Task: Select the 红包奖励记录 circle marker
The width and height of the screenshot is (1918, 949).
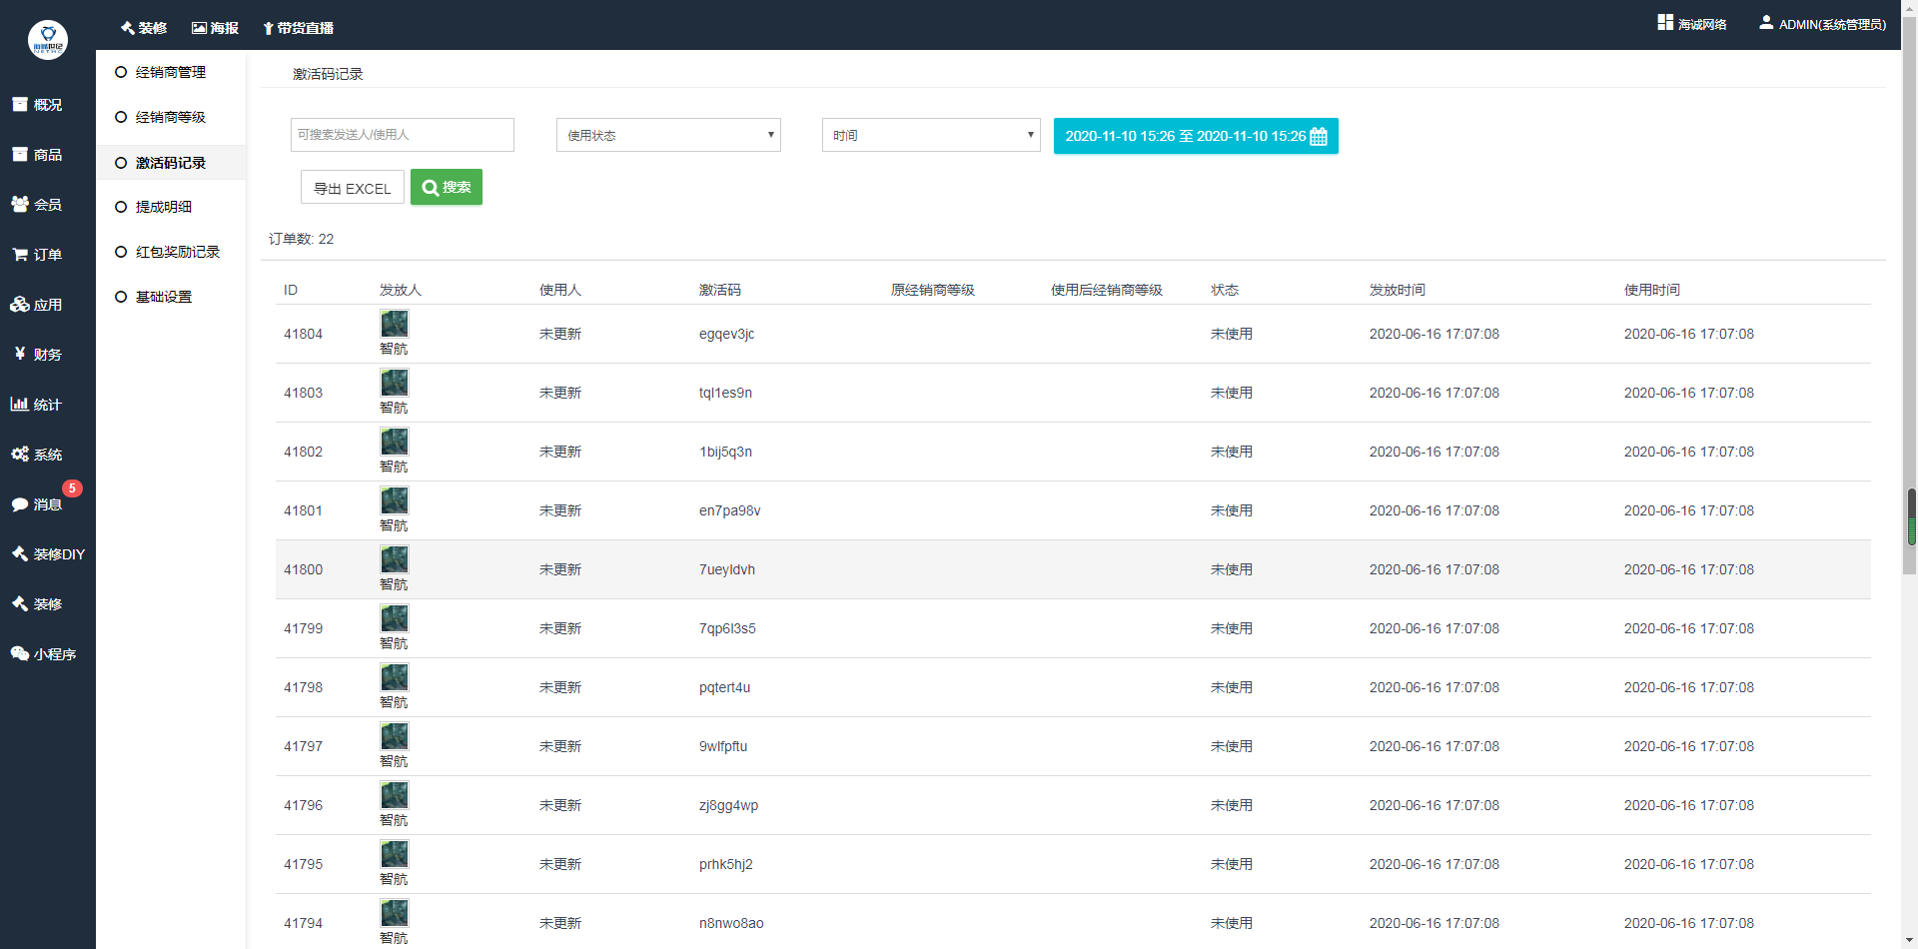Action: [x=121, y=252]
